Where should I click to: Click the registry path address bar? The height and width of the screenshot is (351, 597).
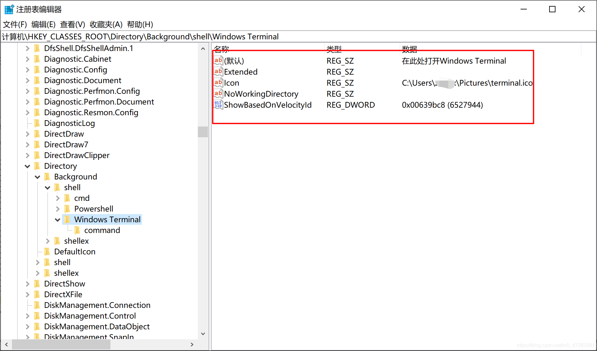pyautogui.click(x=298, y=37)
